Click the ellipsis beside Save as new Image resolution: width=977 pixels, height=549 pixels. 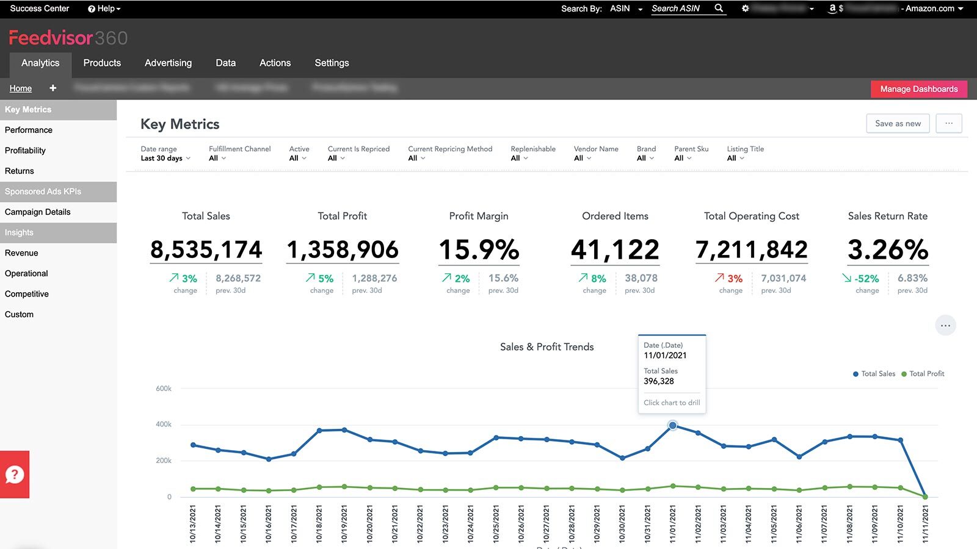click(x=949, y=123)
